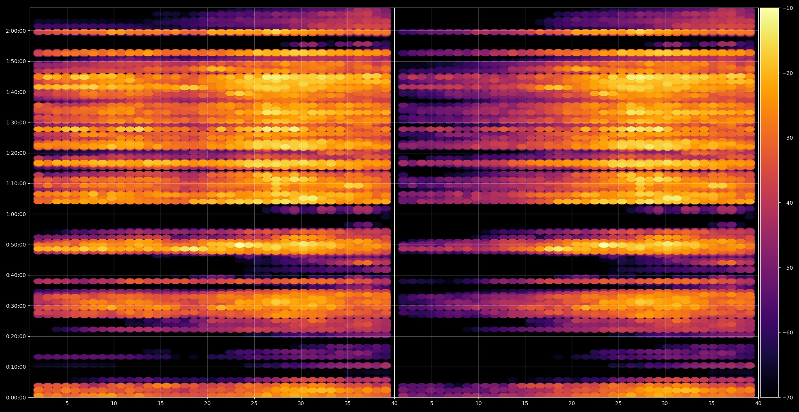
Task: Click the 2:00:00 y-axis tick label
Action: [16, 31]
